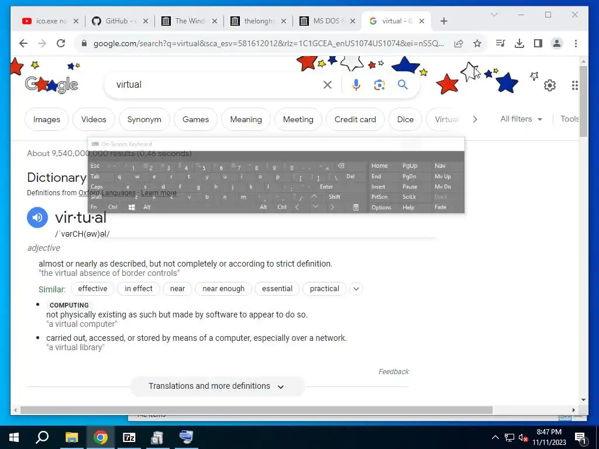The width and height of the screenshot is (599, 449).
Task: Expand more similar words chevron
Action: tap(356, 289)
